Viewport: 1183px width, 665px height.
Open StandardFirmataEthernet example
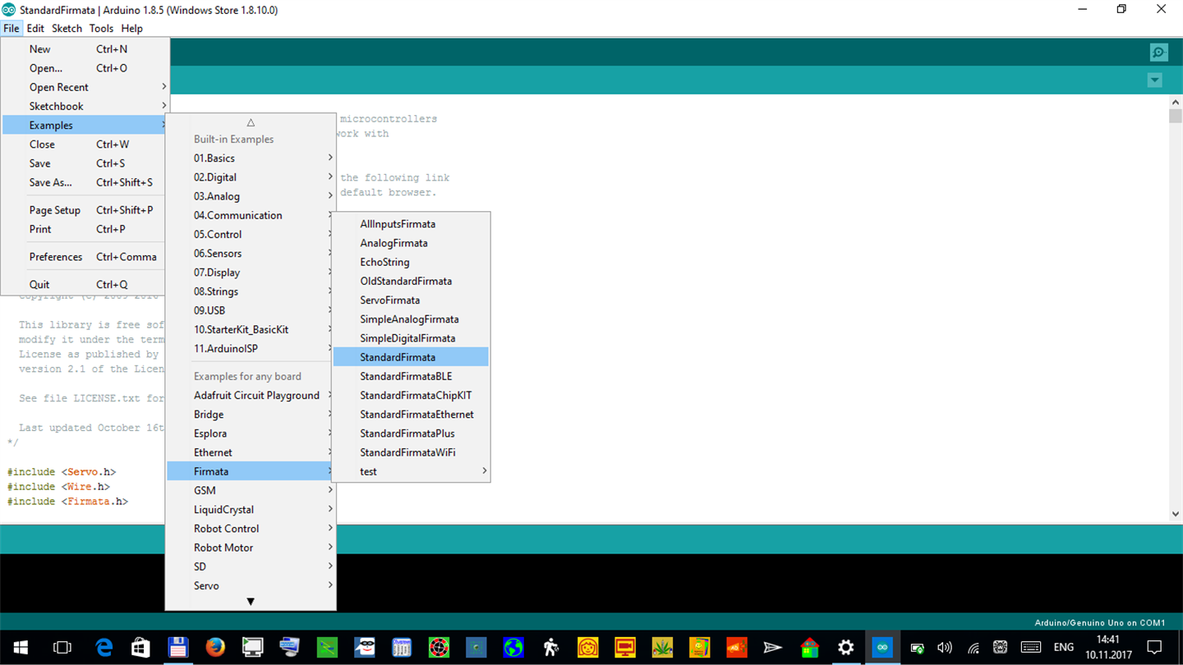point(411,414)
